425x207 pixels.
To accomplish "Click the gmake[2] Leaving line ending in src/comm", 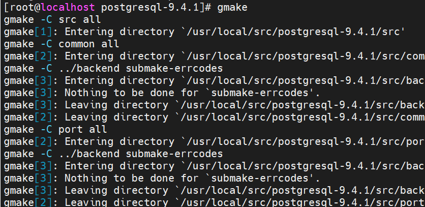I will click(x=214, y=117).
